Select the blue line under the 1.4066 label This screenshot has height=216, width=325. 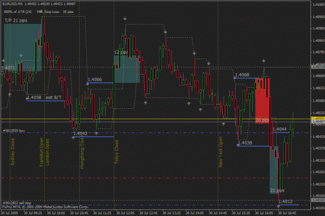coord(100,83)
